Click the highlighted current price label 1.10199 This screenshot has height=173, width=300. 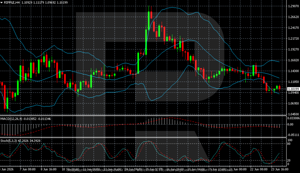click(x=293, y=89)
